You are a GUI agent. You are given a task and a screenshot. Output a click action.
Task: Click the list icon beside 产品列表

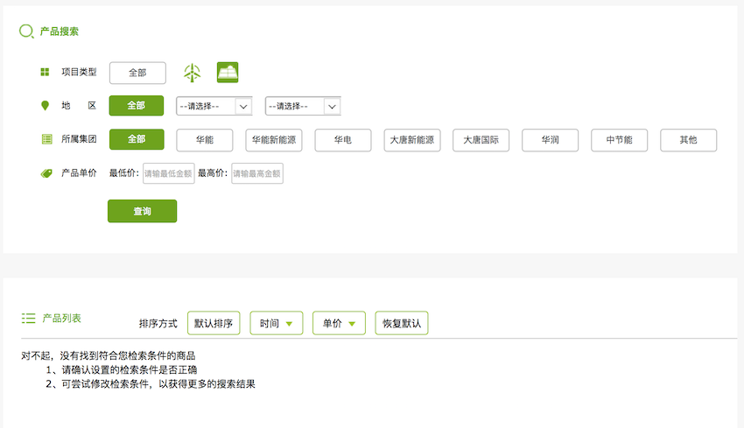point(29,318)
